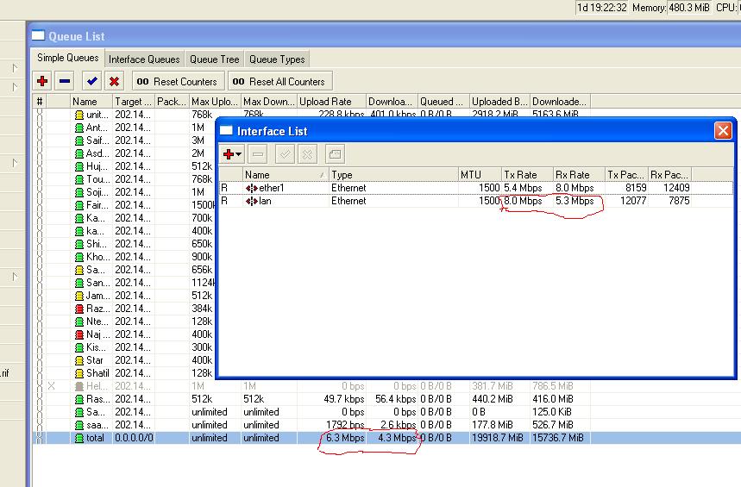741x487 pixels.
Task: Select the 'Nte...' queue row
Action: click(x=124, y=322)
